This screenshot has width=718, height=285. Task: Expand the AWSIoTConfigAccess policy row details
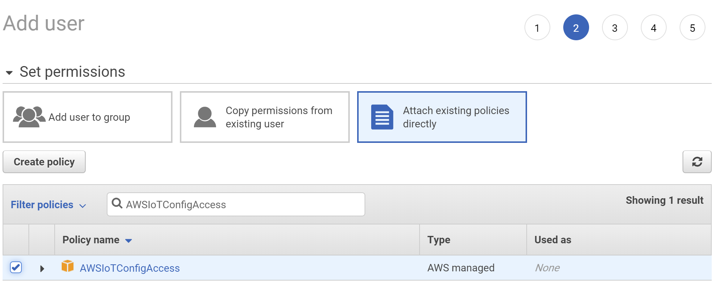(42, 268)
